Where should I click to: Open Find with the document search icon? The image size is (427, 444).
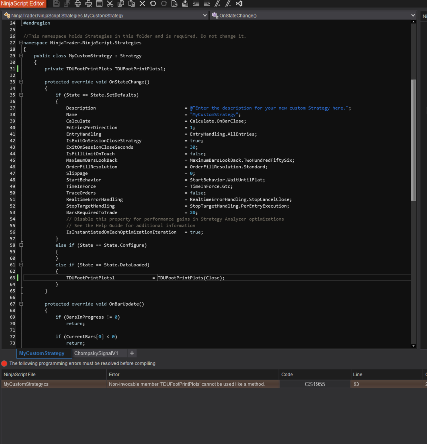pyautogui.click(x=174, y=4)
